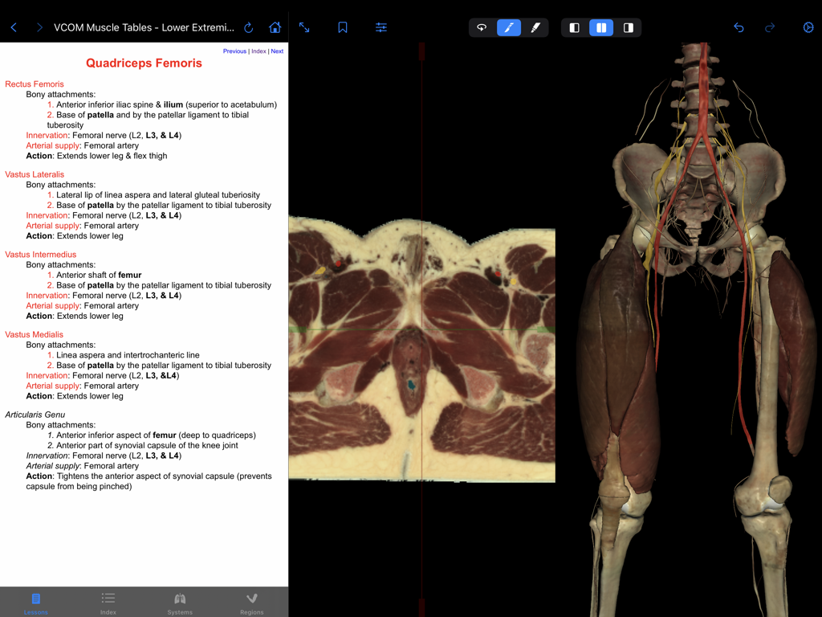This screenshot has width=822, height=617.
Task: Open the bookmark panel
Action: pyautogui.click(x=343, y=27)
